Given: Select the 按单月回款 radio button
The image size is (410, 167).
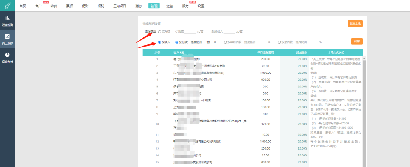Looking at the screenshot, I should pyautogui.click(x=225, y=42).
